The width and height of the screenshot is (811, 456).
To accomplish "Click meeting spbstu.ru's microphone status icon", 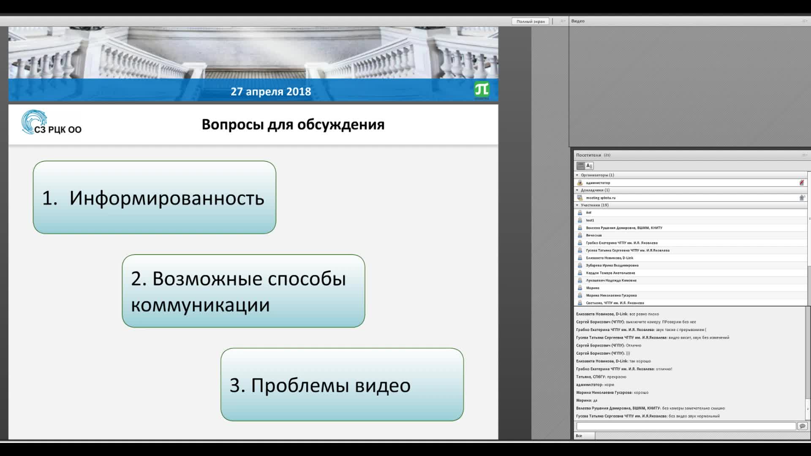I will (802, 198).
